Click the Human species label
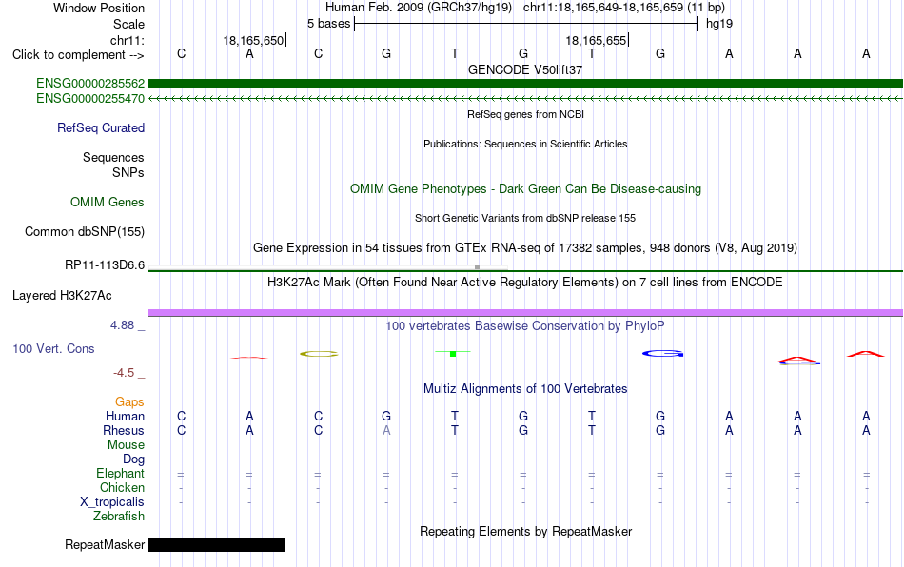 [x=125, y=416]
